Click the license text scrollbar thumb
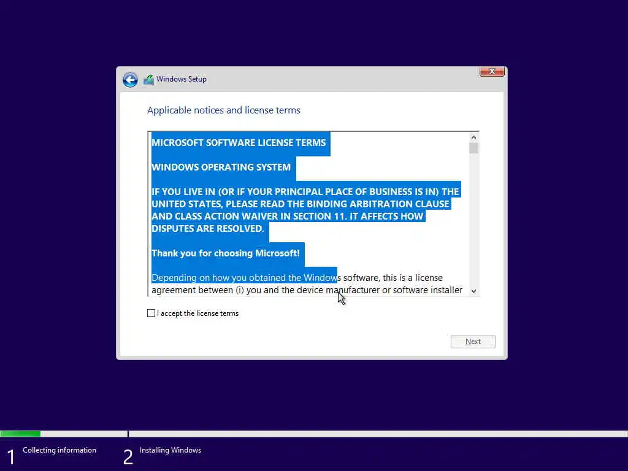628x471 pixels. (x=474, y=148)
